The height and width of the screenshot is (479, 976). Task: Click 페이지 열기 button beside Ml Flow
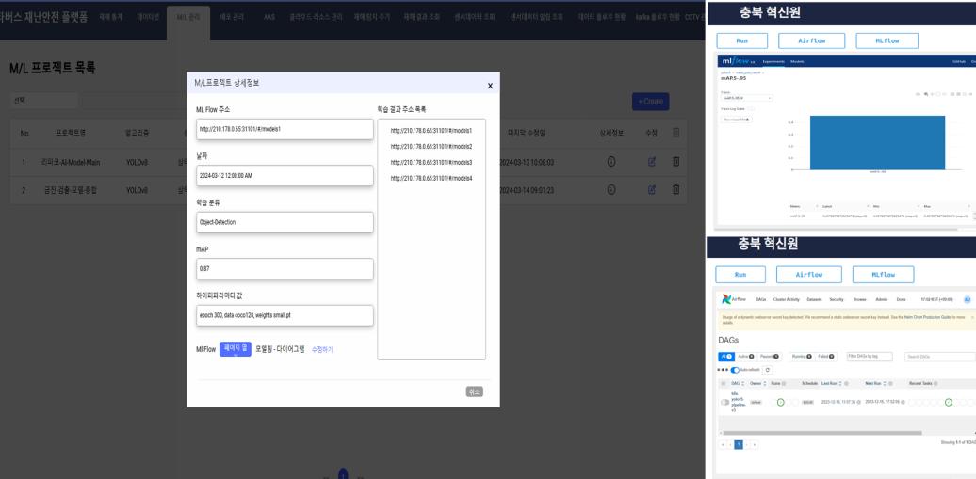pos(236,349)
